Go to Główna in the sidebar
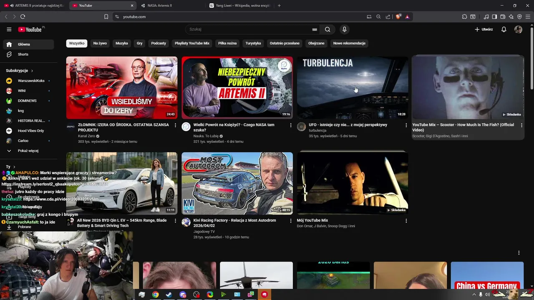This screenshot has width=534, height=300. point(28,44)
